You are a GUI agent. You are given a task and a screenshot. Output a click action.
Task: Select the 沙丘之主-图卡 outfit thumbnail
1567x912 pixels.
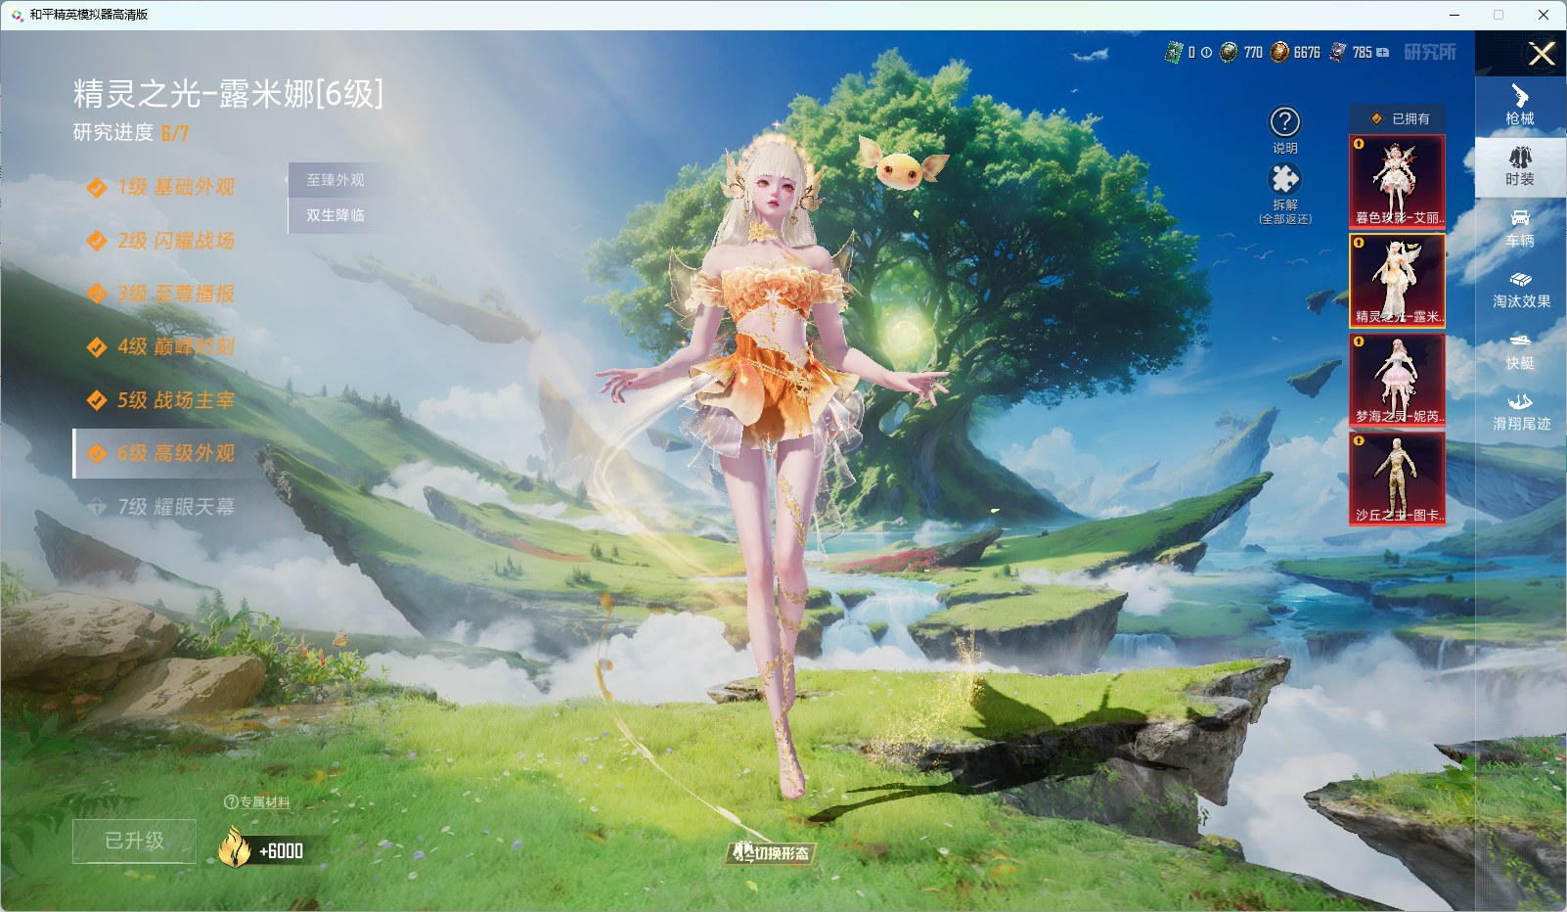[1397, 479]
